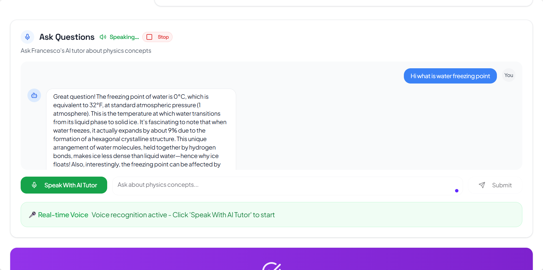Click the 'Voice recognition active' status message
Image resolution: width=543 pixels, height=270 pixels.
(x=183, y=215)
